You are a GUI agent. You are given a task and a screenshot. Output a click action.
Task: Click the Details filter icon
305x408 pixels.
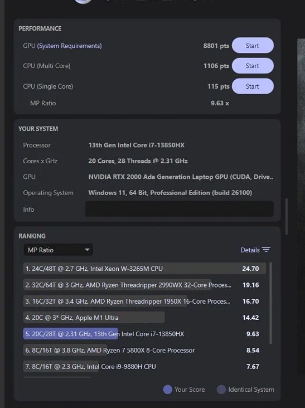tap(266, 250)
